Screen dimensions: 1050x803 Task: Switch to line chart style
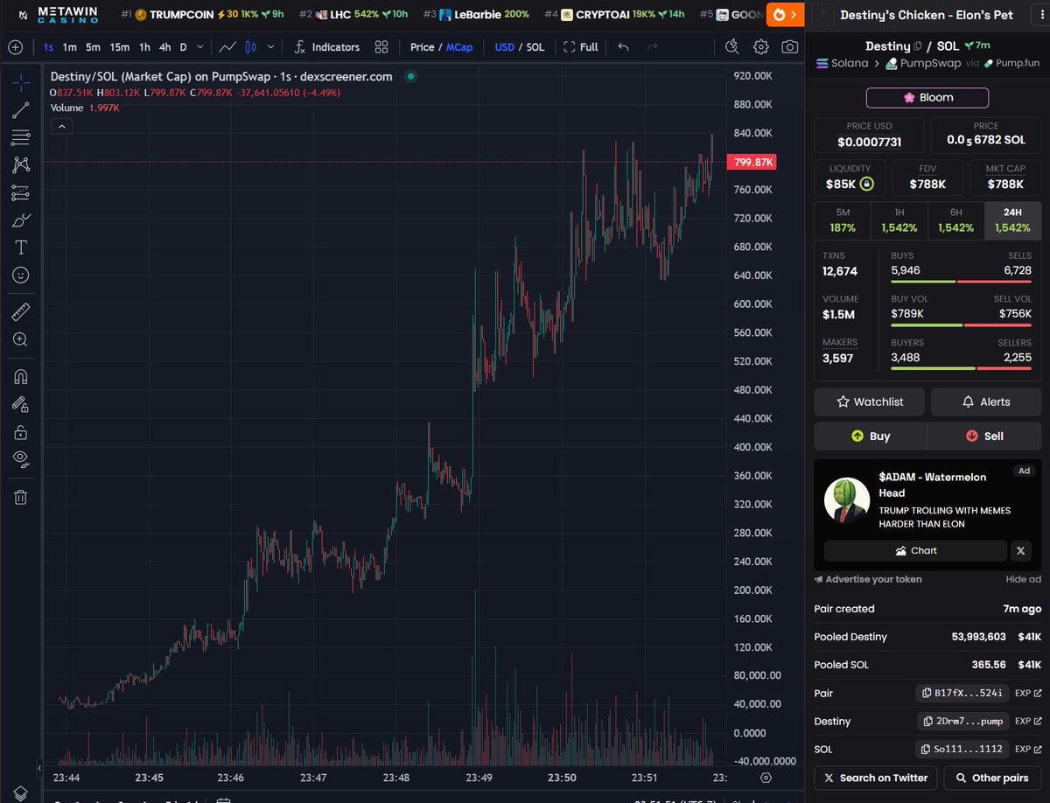[227, 47]
